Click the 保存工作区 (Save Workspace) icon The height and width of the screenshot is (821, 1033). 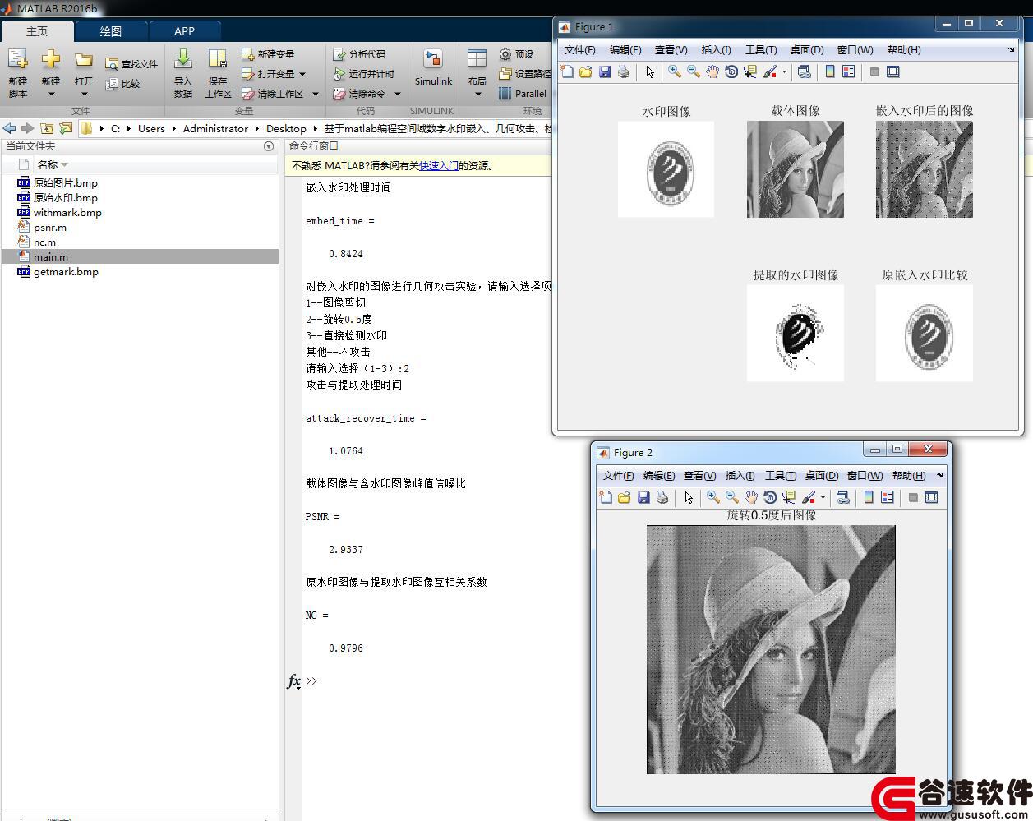tap(218, 59)
